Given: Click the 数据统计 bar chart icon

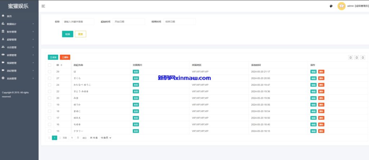Looking at the screenshot, I should (3, 24).
